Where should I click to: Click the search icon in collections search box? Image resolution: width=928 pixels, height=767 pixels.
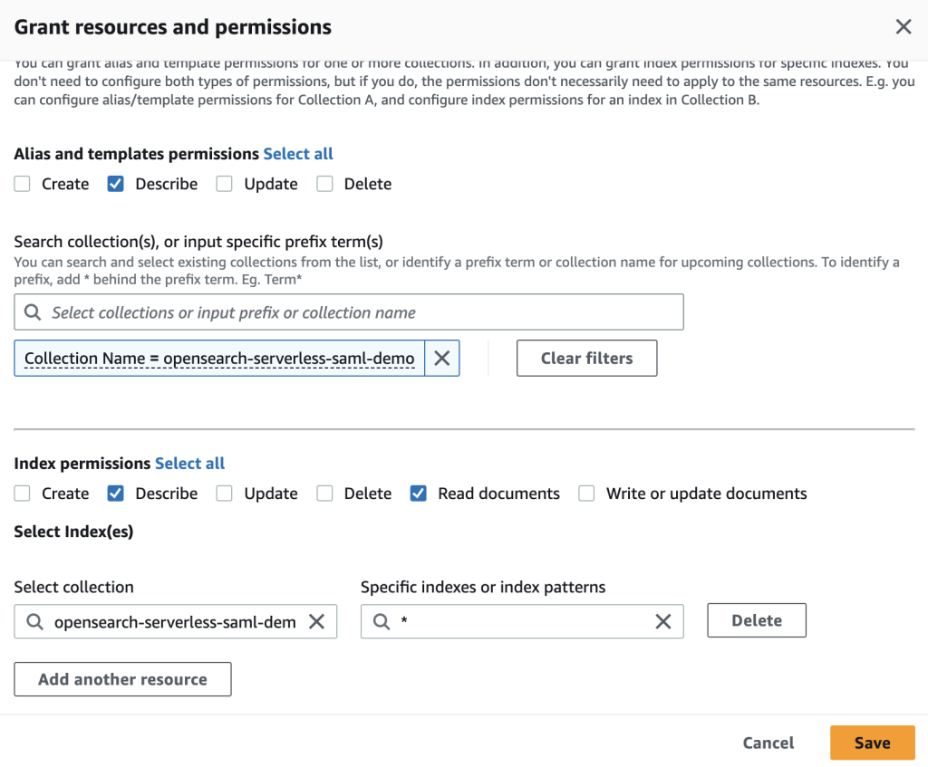33,312
